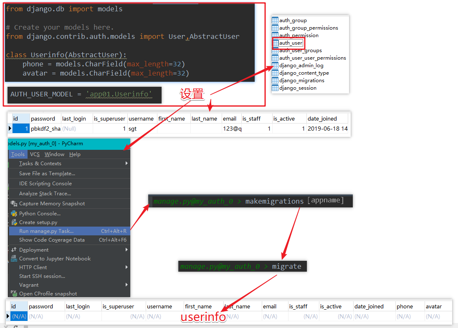Select Analyze Stack Trace entry
This screenshot has width=458, height=328.
click(x=70, y=193)
